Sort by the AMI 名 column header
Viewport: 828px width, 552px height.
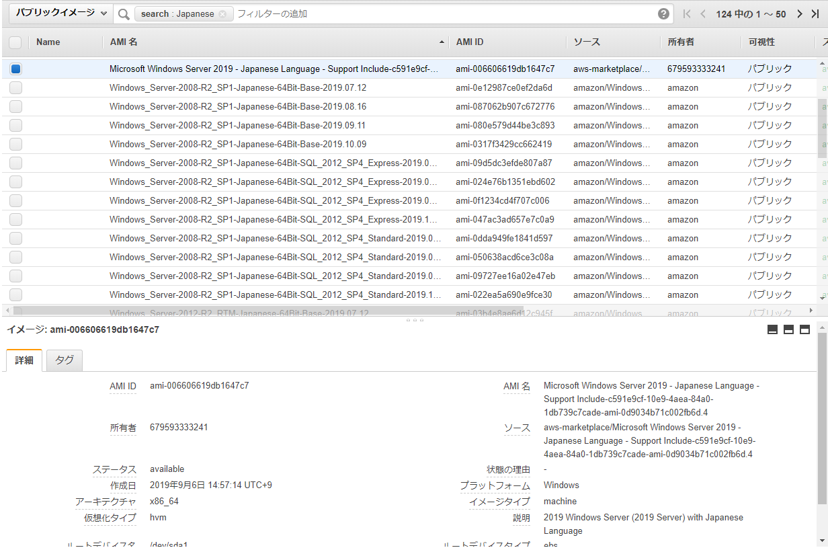[x=124, y=42]
